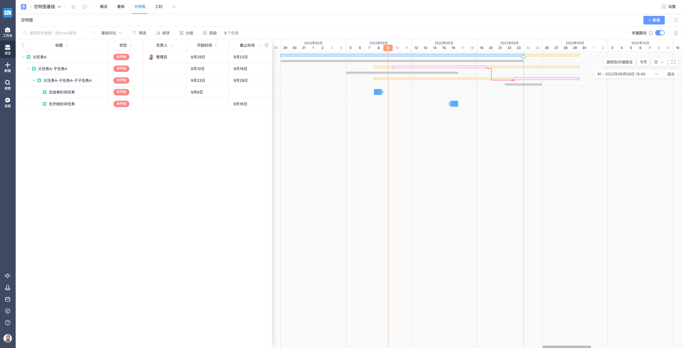Open column settings gear icon

click(267, 45)
